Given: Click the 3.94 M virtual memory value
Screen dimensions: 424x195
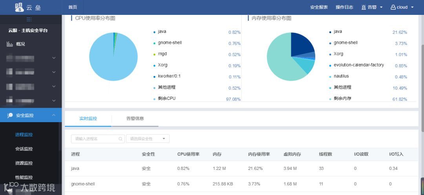Looking at the screenshot, I should (x=290, y=168).
